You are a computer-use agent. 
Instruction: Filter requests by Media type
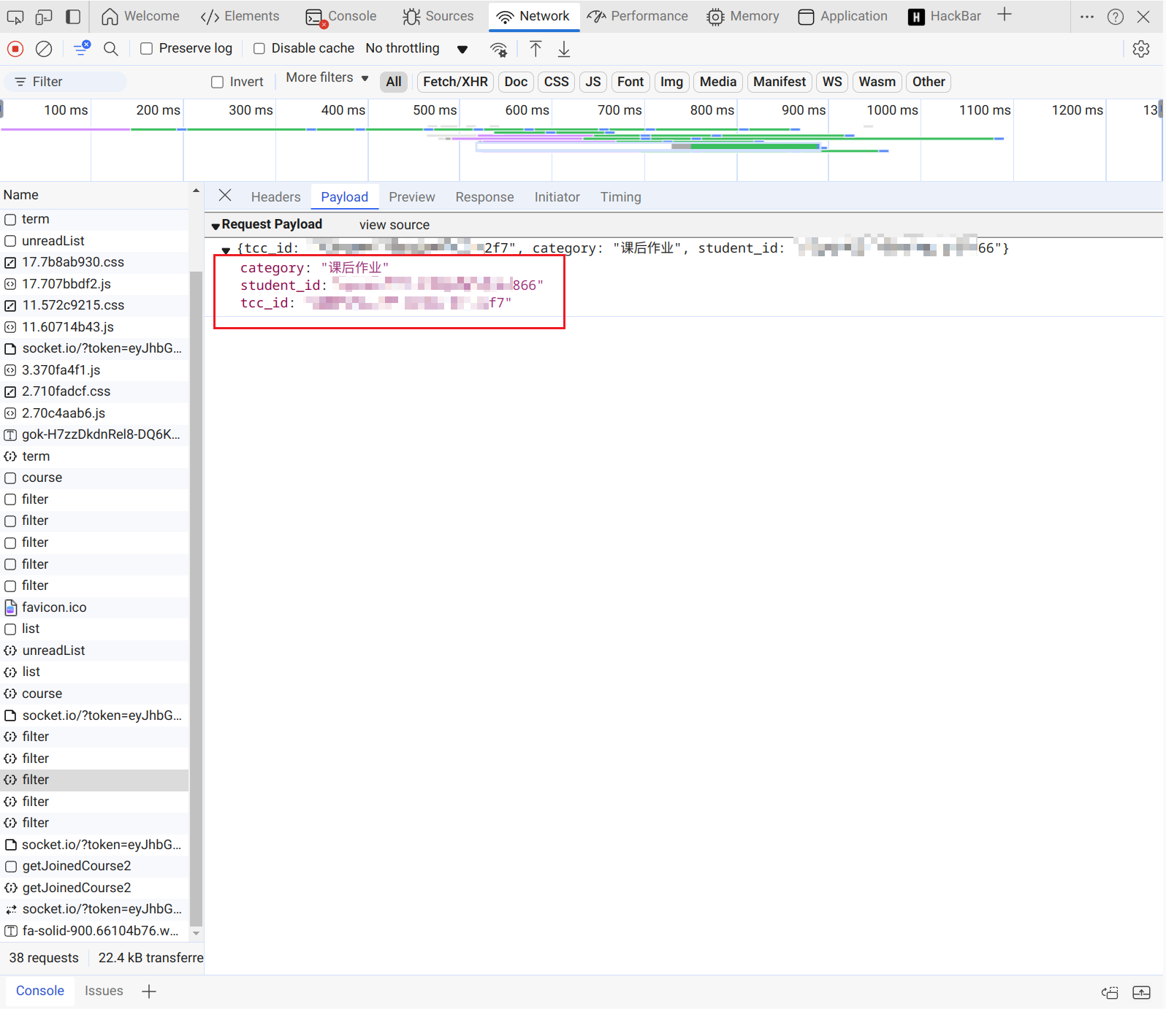(718, 82)
